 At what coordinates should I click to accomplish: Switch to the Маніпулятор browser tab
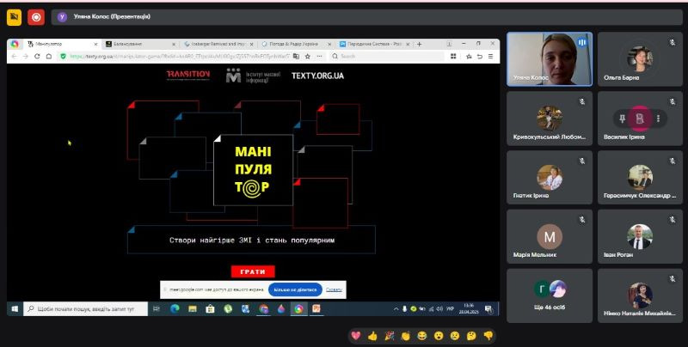click(x=61, y=45)
